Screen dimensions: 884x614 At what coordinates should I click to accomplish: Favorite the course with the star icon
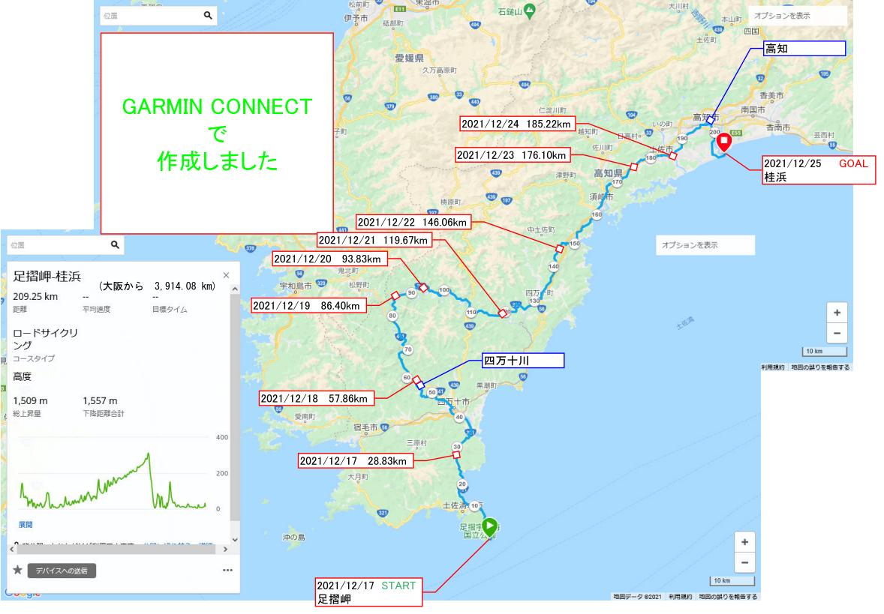(17, 570)
